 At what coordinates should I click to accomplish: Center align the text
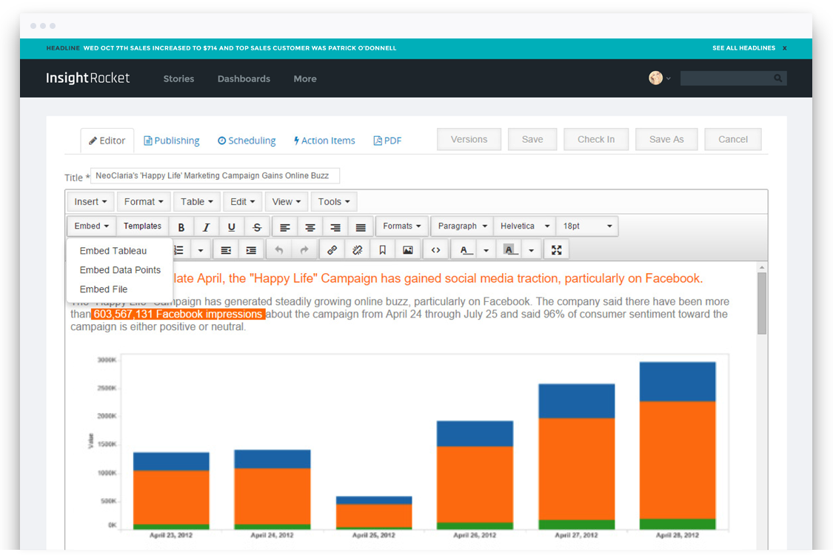310,226
